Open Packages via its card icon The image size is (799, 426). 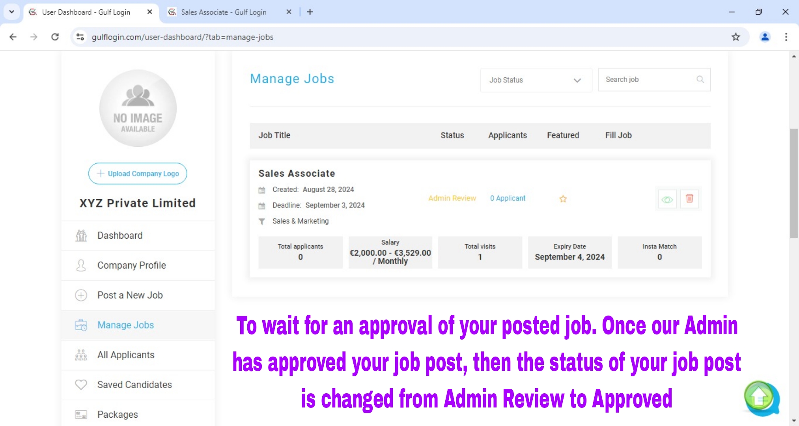81,414
